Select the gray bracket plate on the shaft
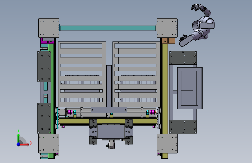Image resolution: width=252 pixels, height=163 pixels. coord(109,110)
